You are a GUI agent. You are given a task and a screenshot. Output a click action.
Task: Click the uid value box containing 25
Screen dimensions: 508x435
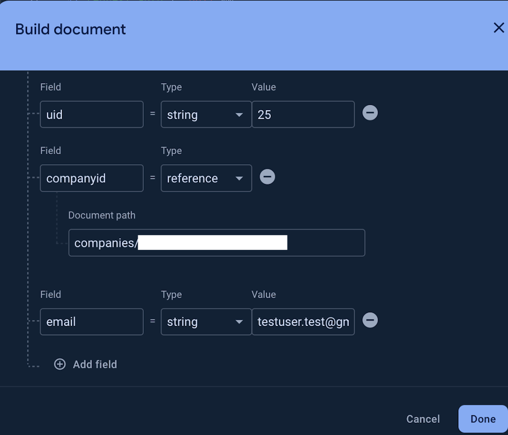coord(303,115)
